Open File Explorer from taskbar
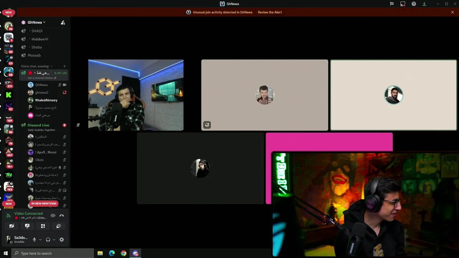The width and height of the screenshot is (459, 258). (x=100, y=253)
